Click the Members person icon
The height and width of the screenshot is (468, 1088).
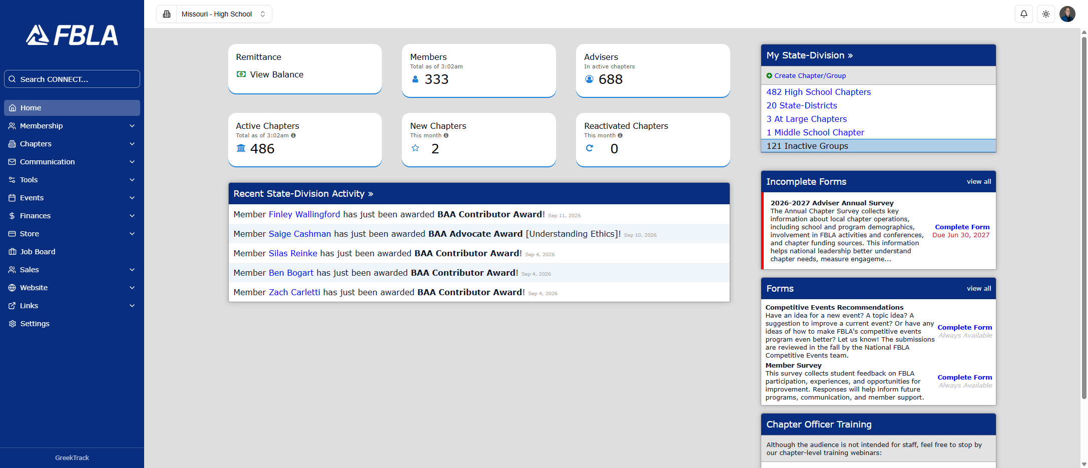(x=415, y=79)
